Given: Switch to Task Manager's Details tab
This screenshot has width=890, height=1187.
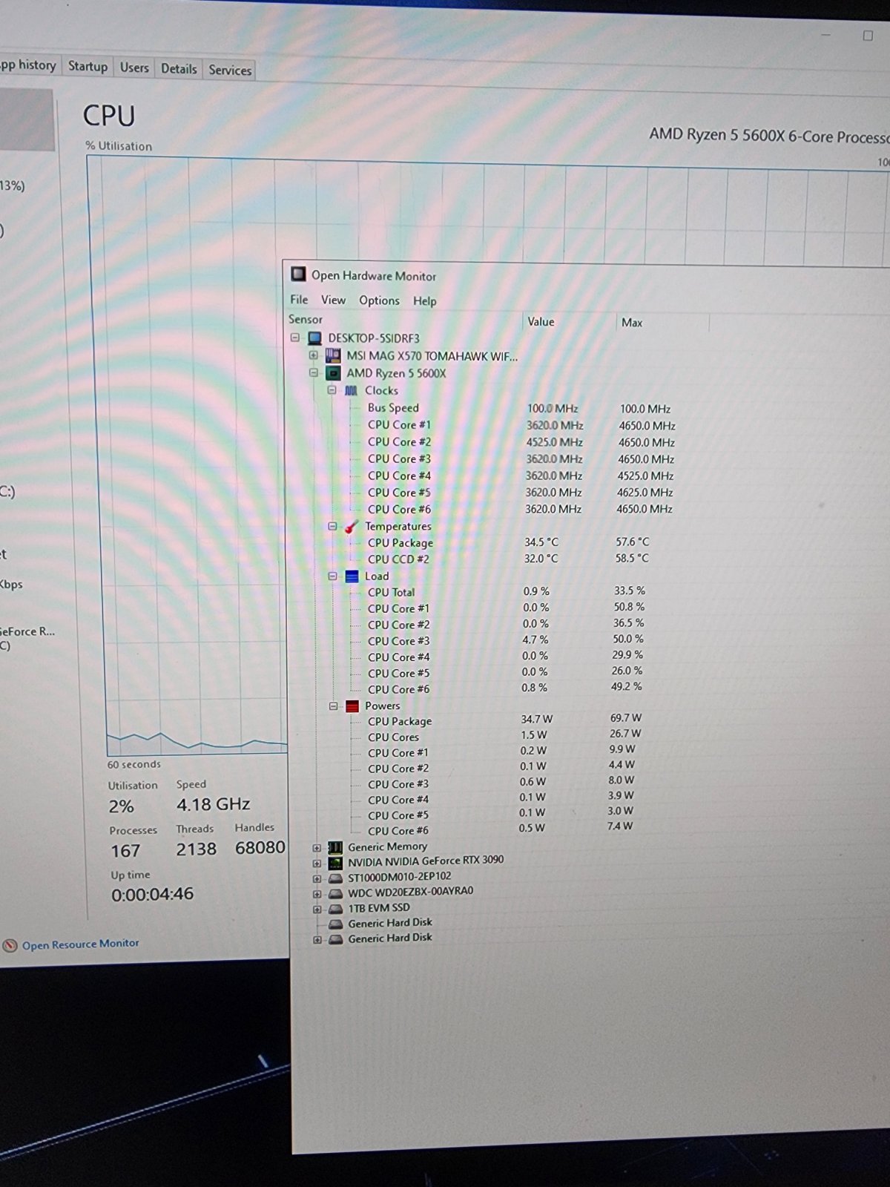Looking at the screenshot, I should tap(179, 69).
